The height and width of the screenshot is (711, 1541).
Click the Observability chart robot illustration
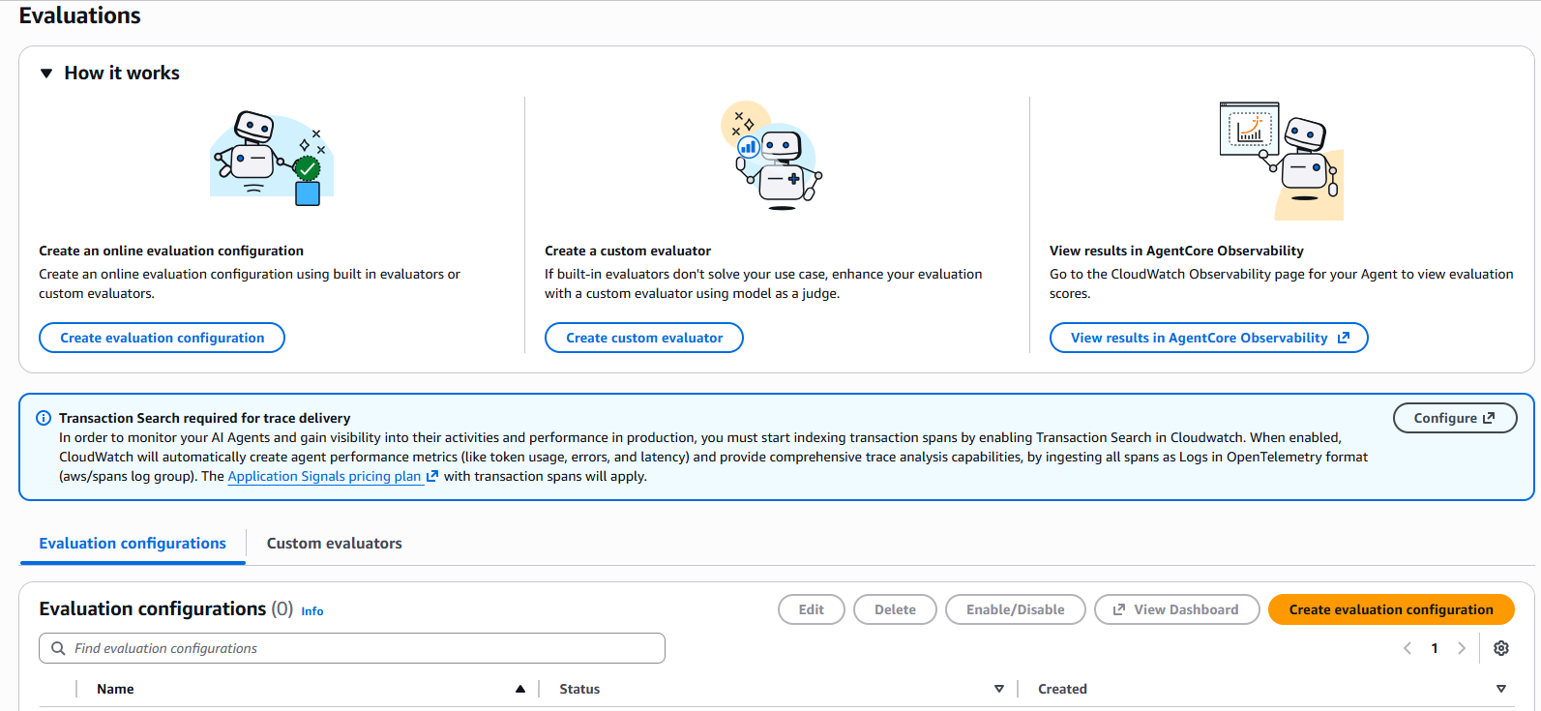tap(1282, 160)
